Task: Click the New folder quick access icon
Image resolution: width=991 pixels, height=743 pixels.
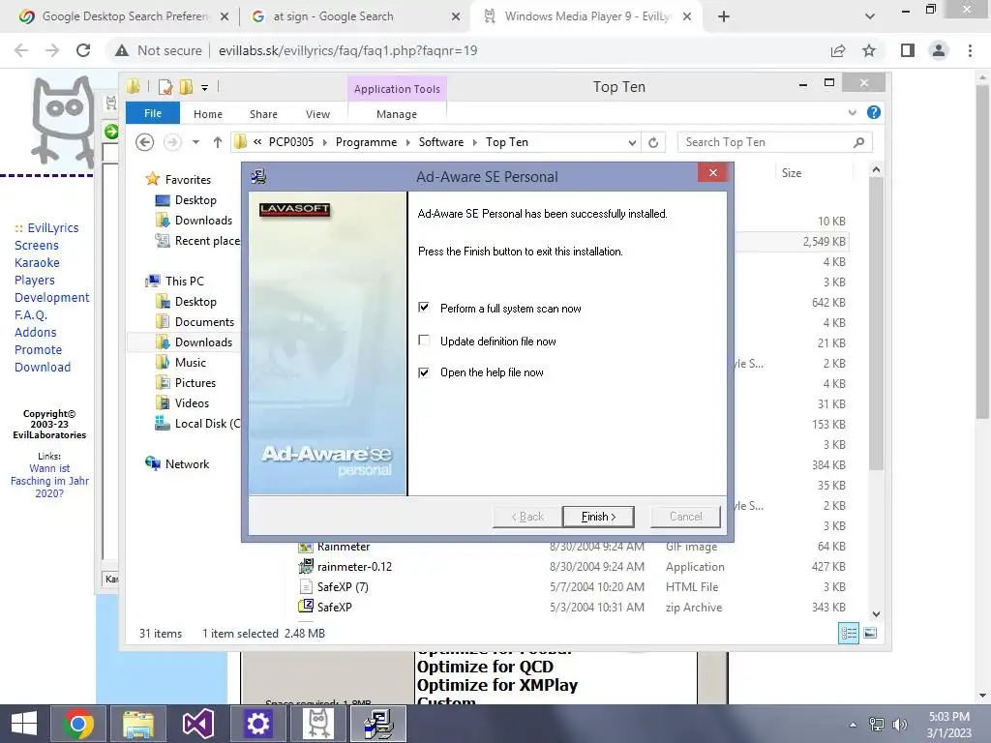Action: [x=186, y=86]
